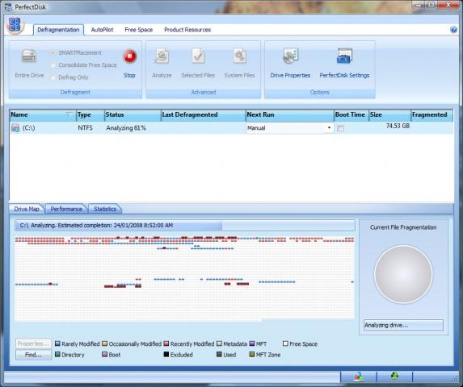This screenshot has height=387, width=463.
Task: Select the Defrag Only option
Action: pyautogui.click(x=53, y=77)
